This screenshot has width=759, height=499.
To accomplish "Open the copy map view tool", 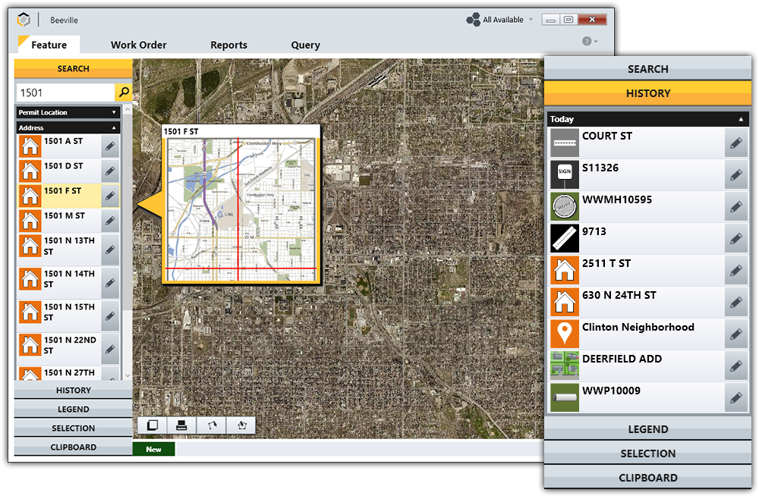I will 152,425.
